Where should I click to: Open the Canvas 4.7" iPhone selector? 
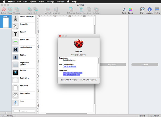(x=8, y=116)
